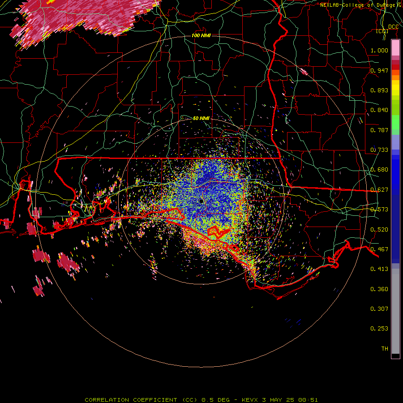Select the 0.307 scale label
Screen dimensions: 403x403
[x=379, y=309]
